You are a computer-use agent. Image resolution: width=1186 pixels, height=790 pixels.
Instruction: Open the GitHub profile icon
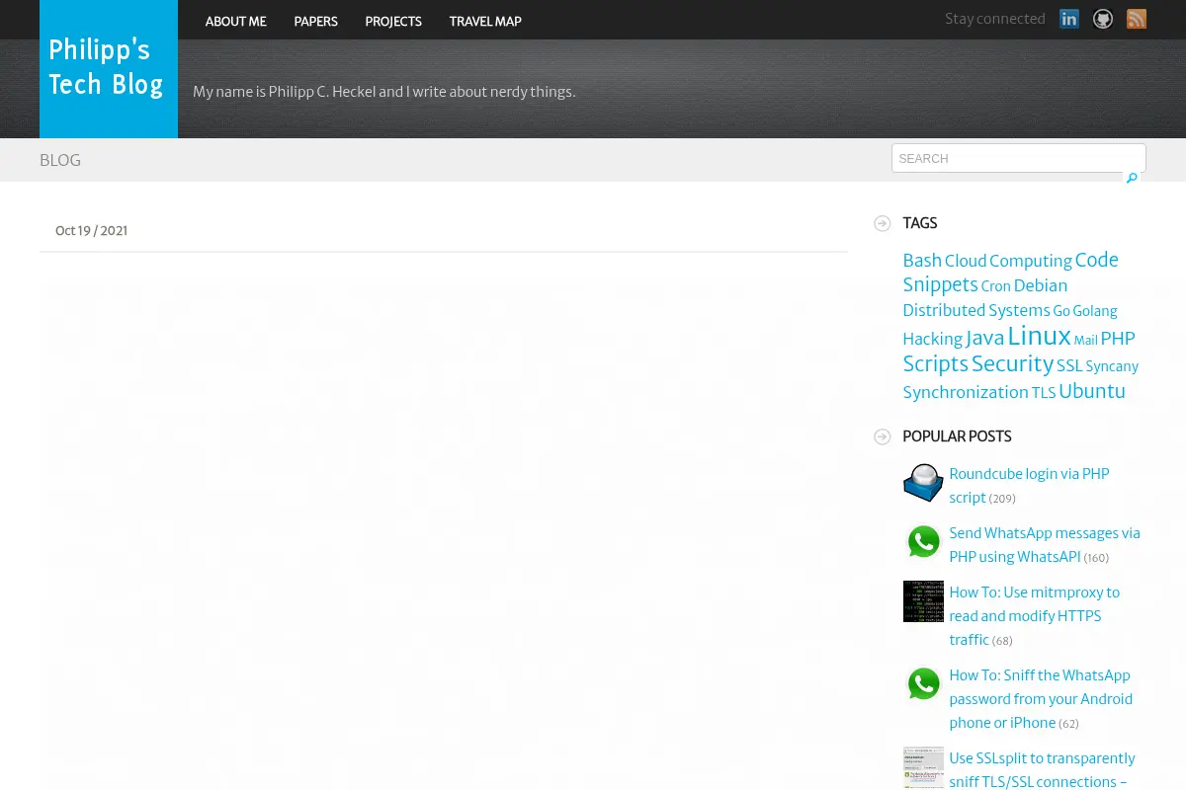1103,19
